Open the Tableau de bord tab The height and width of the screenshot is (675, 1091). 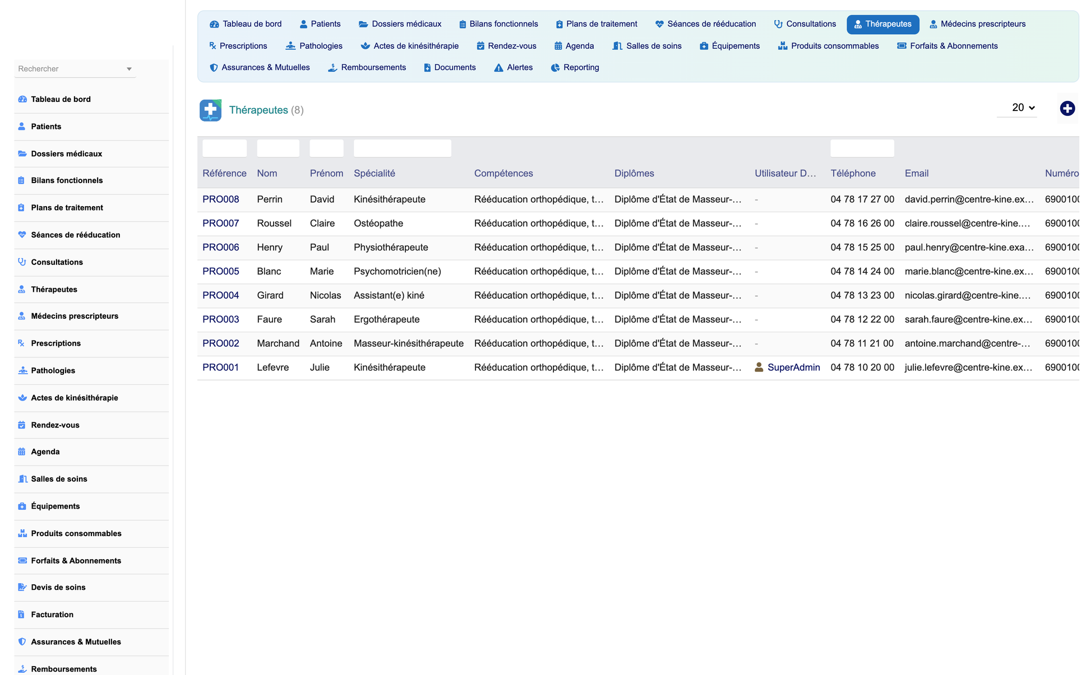pos(246,24)
